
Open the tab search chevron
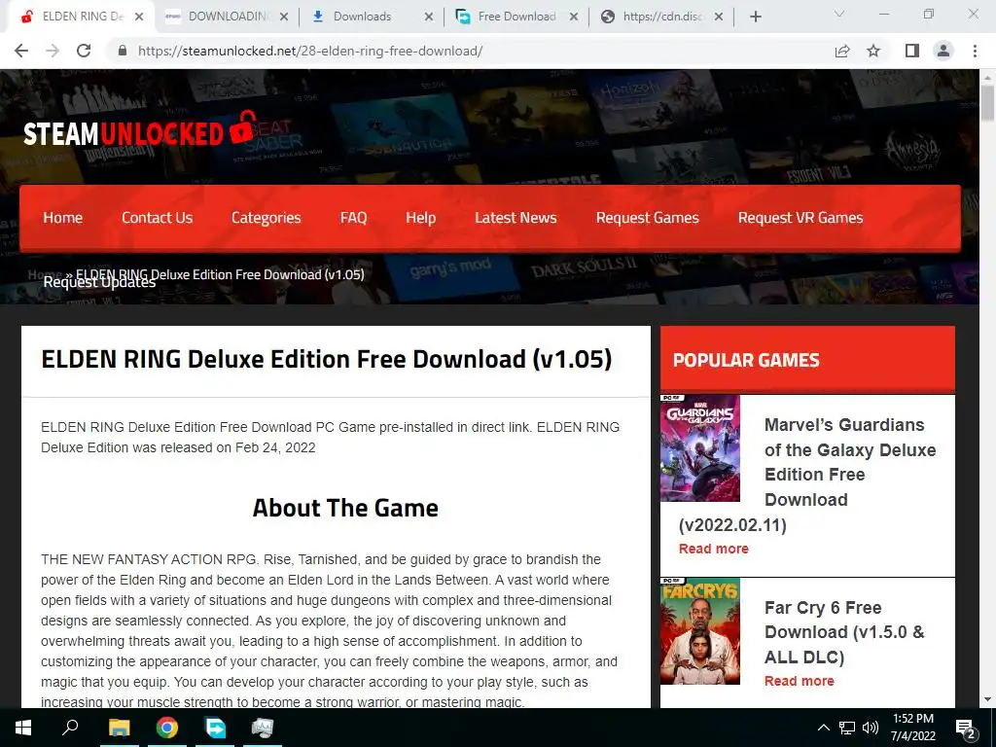[839, 14]
